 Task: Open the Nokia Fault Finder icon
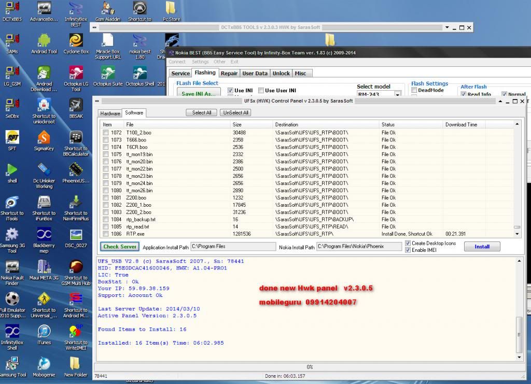(x=12, y=273)
